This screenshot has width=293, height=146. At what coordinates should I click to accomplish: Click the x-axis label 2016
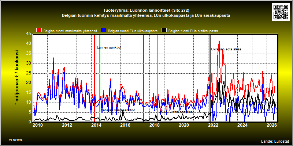pyautogui.click(x=125, y=125)
